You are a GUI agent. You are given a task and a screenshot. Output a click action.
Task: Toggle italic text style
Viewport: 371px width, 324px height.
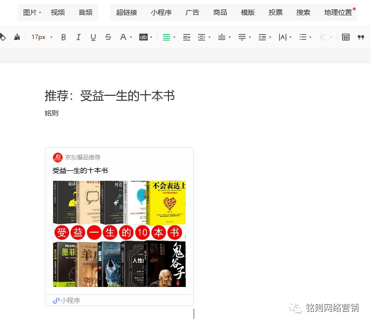point(78,37)
